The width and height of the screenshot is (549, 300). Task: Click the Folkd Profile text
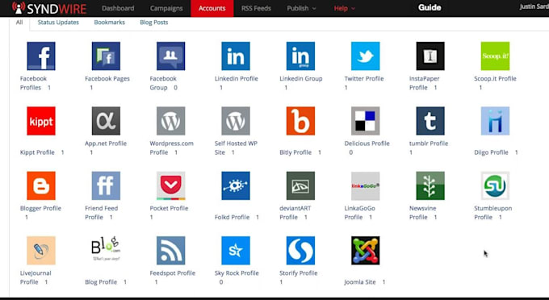click(232, 217)
